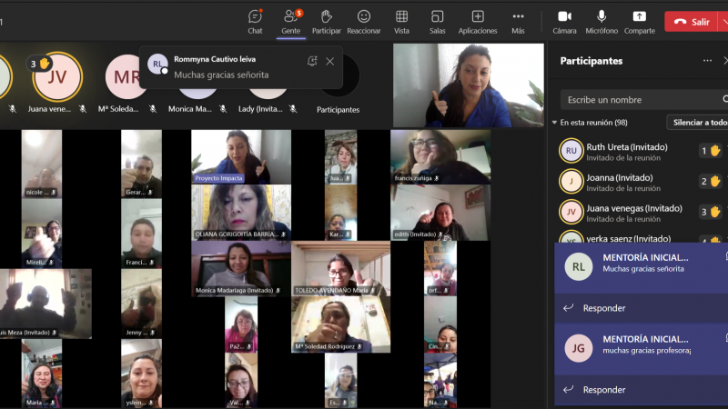
Task: Click Responder under the RL message
Action: coord(603,308)
